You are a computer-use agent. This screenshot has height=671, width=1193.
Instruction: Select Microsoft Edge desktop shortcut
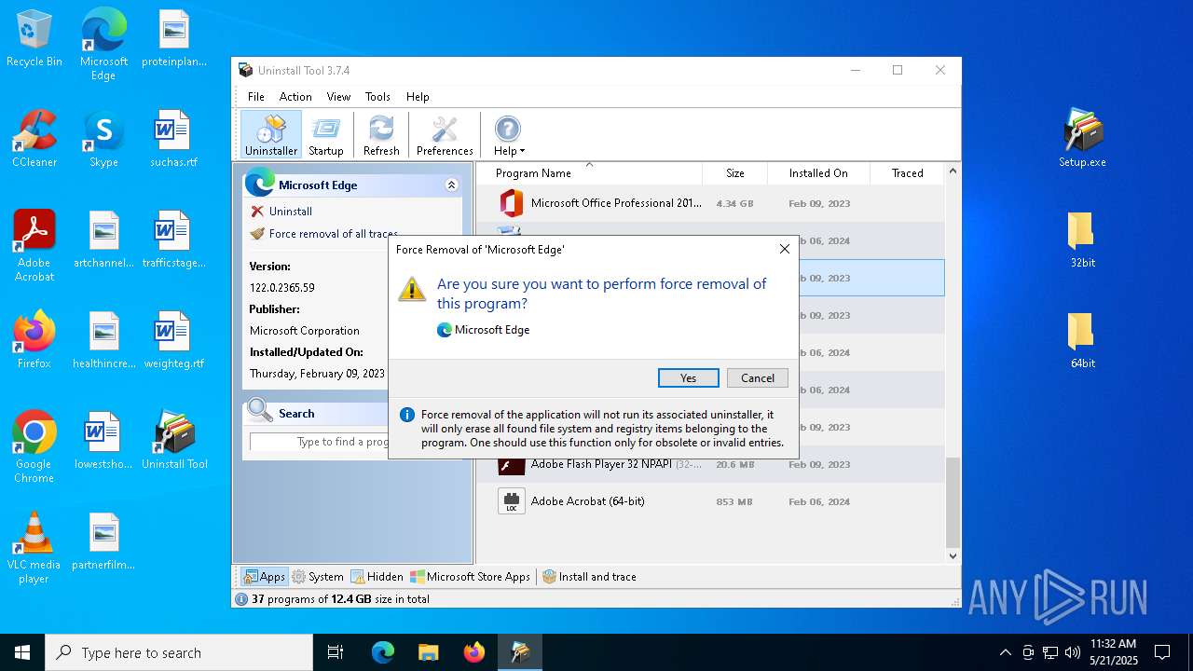(x=103, y=45)
